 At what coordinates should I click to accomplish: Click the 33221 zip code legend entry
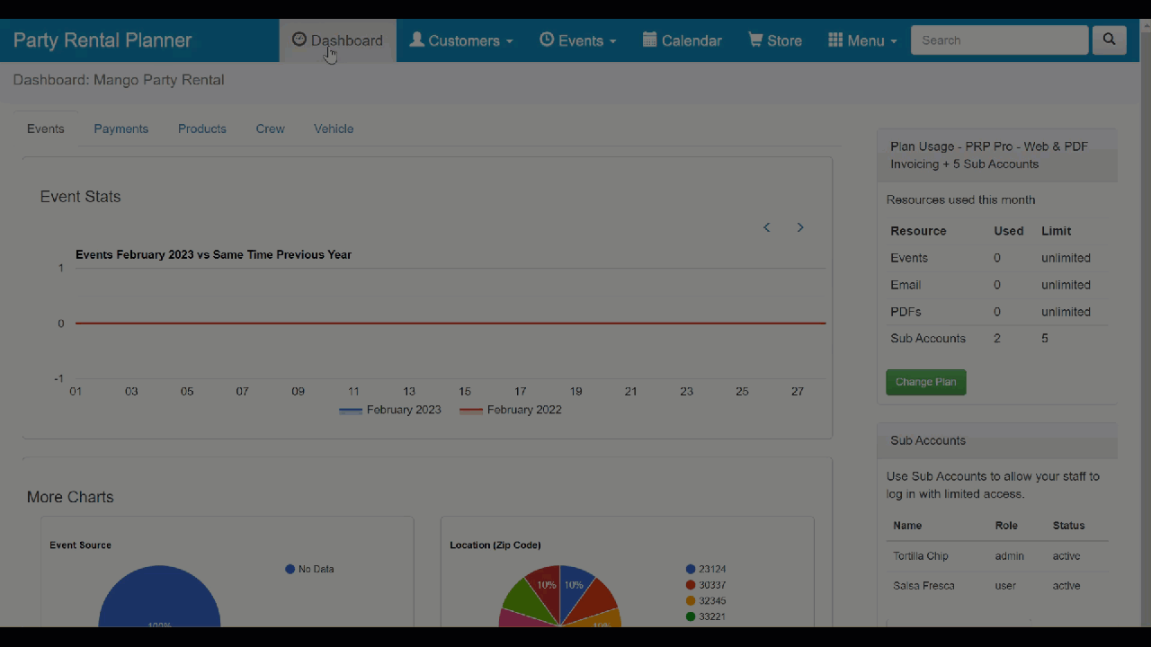click(x=705, y=616)
